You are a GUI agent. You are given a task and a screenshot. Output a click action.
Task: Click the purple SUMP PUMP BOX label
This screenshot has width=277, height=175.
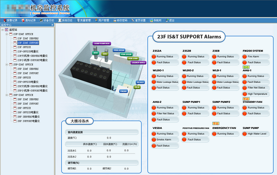[102, 43]
